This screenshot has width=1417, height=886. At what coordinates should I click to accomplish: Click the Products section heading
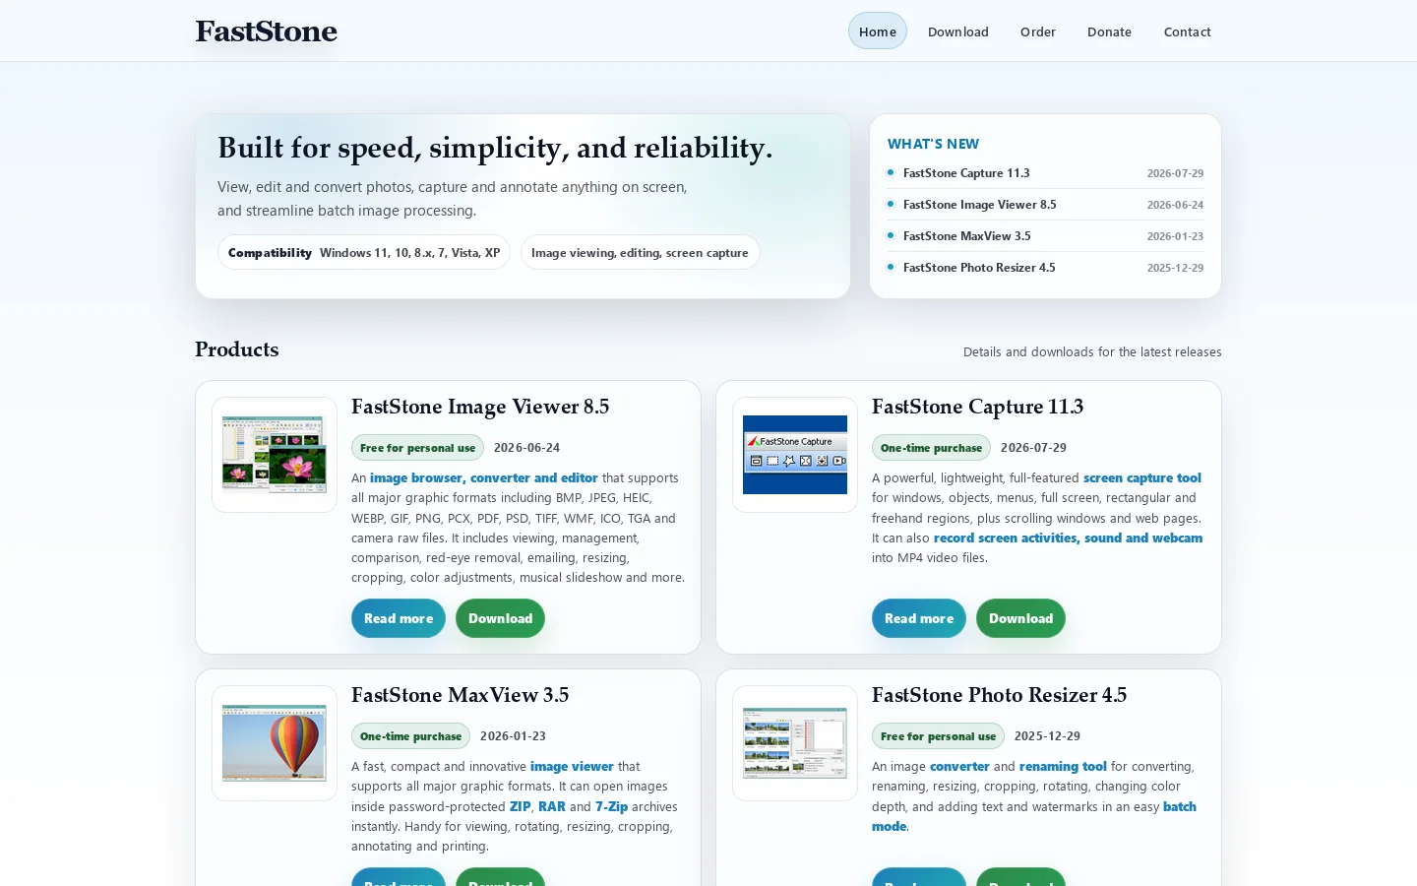click(236, 349)
